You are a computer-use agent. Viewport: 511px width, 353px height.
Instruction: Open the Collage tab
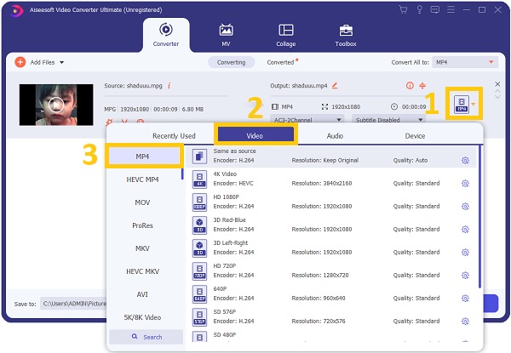(286, 35)
